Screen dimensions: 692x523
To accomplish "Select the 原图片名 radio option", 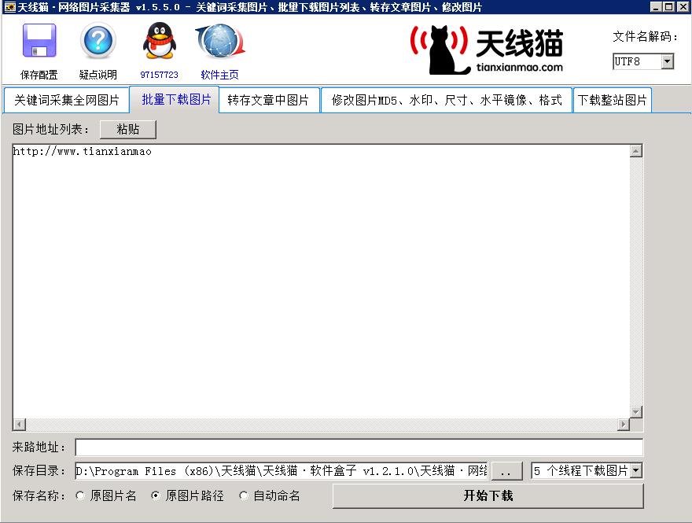I will coord(80,495).
